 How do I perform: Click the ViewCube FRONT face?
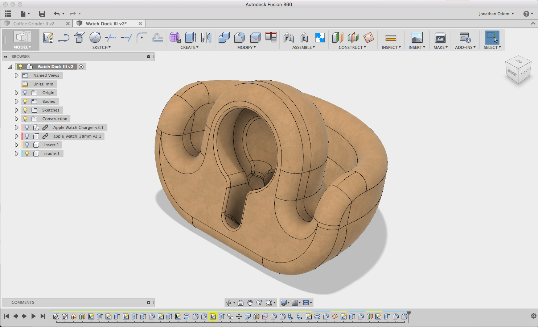coord(512,72)
